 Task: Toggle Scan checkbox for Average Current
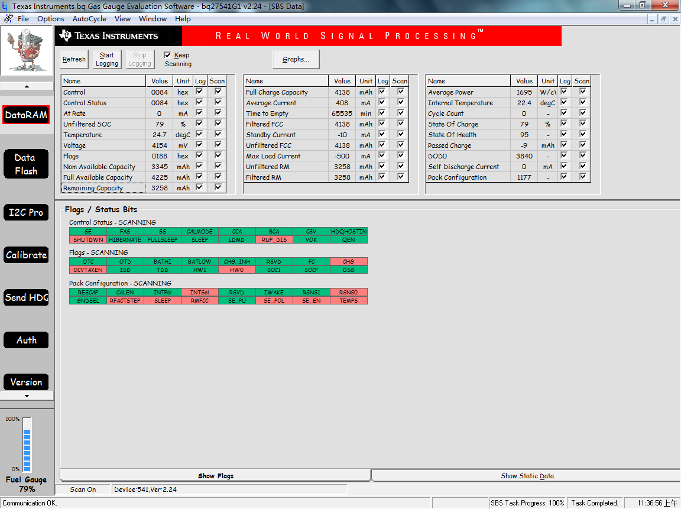[400, 102]
